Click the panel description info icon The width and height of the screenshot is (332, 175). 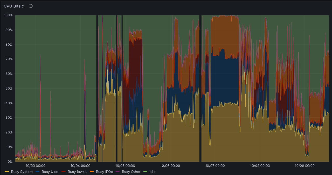tap(31, 6)
